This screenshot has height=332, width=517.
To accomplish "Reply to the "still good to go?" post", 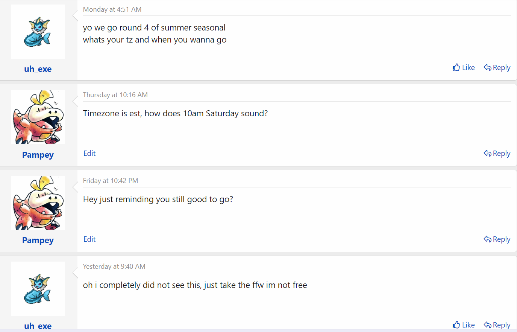I will (x=497, y=239).
